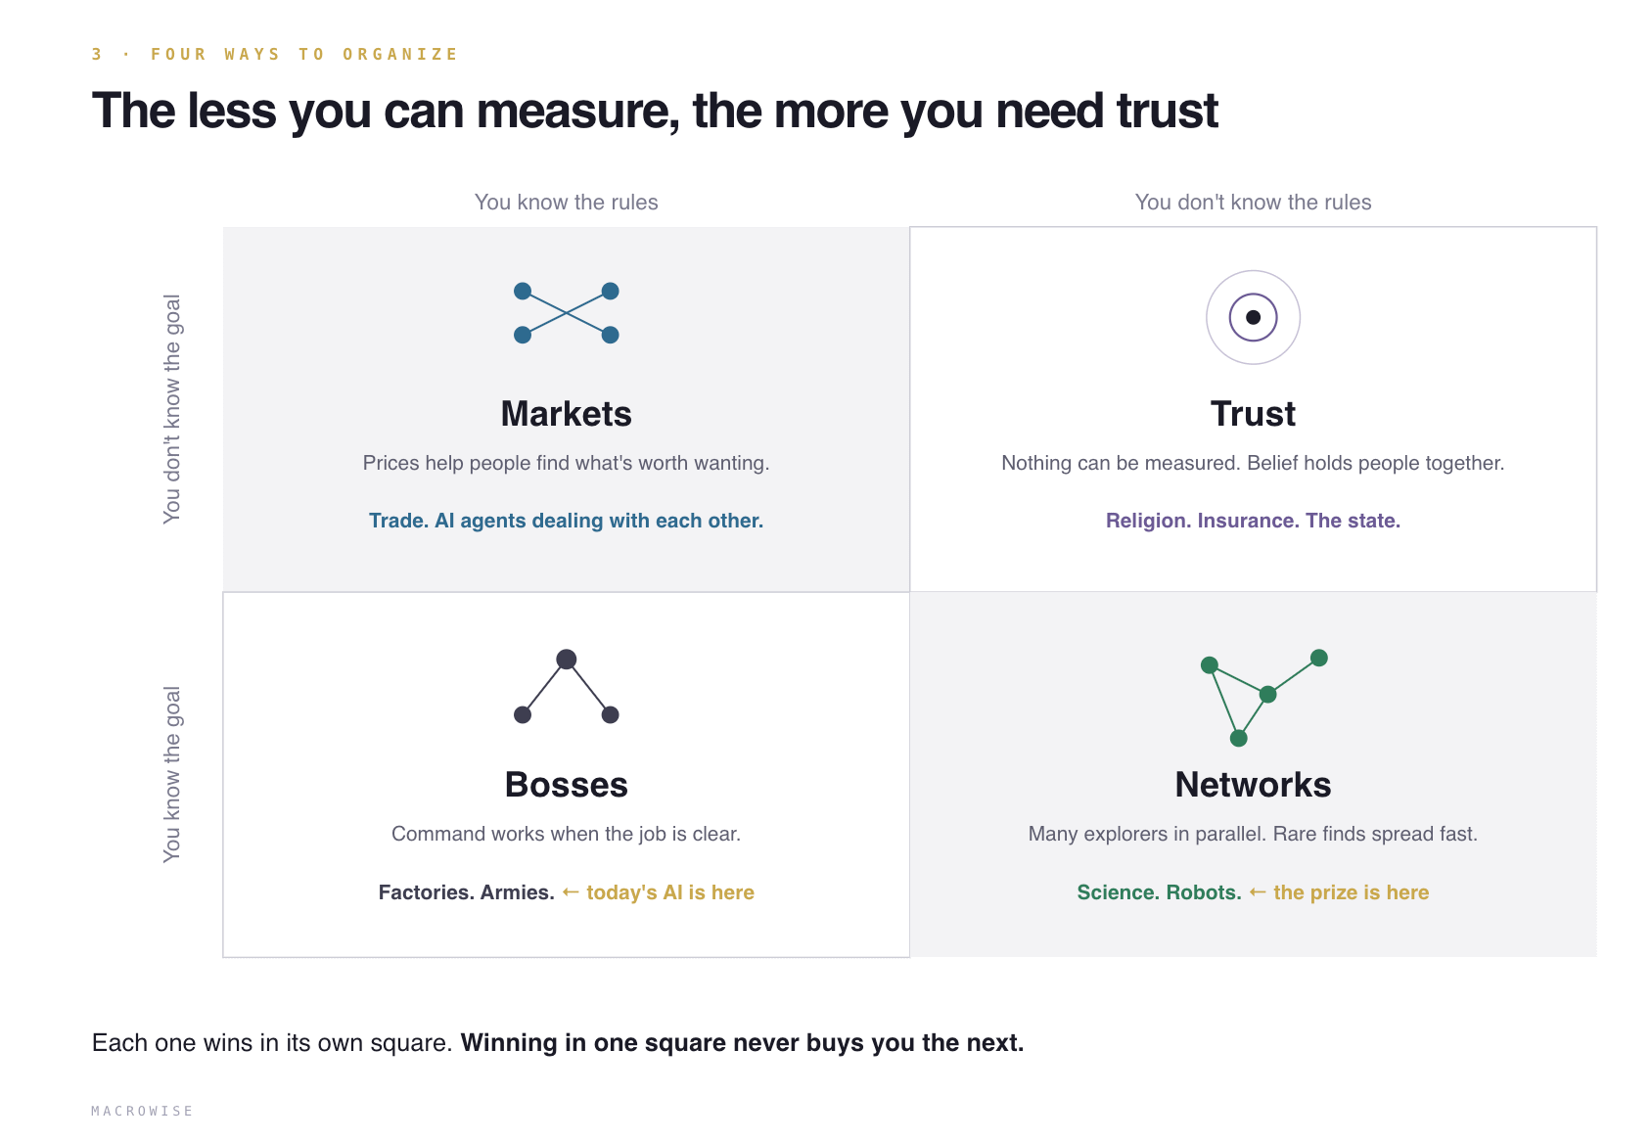The image size is (1652, 1141).
Task: Click 'Religion. Insurance. The state.' text
Action: click(1253, 521)
